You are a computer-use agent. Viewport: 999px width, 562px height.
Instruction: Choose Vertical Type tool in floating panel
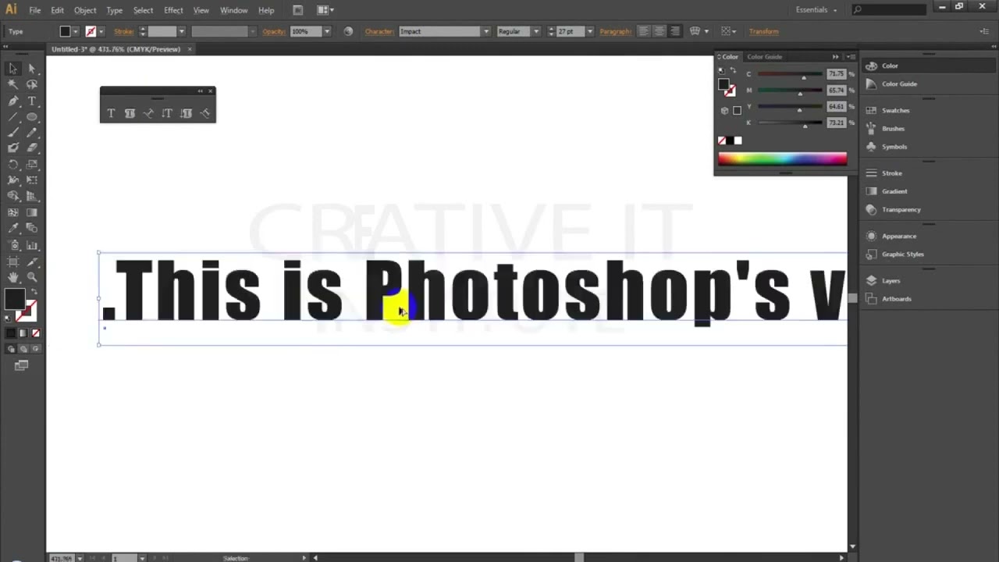tap(167, 113)
